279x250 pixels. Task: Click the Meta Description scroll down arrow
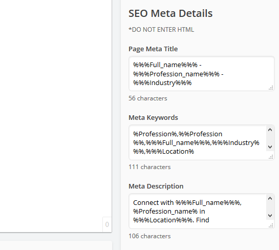270,216
